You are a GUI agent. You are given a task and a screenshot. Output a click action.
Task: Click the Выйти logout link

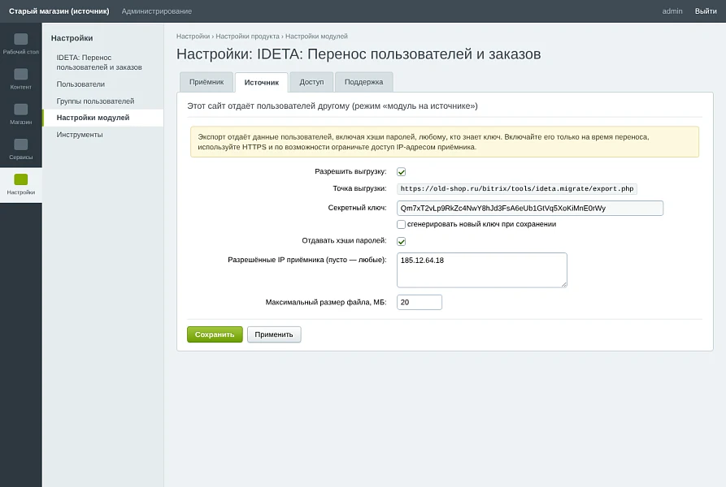click(x=706, y=11)
